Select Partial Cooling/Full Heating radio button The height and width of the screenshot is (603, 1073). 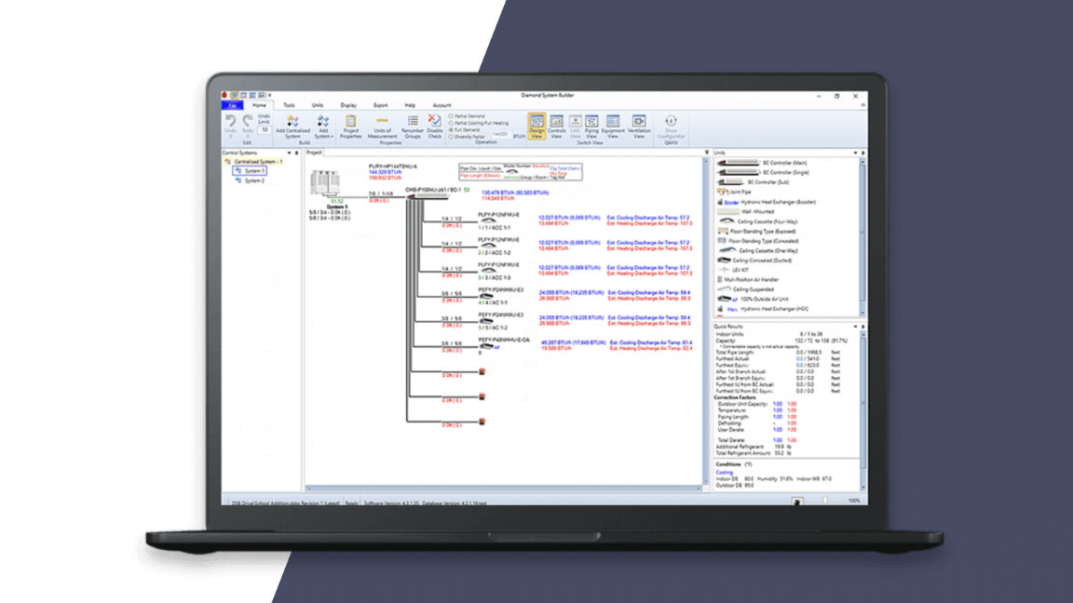[451, 123]
